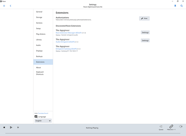Screen dimensions: 186x136
Task: Click the Authorizations View button
Action: pos(144,18)
